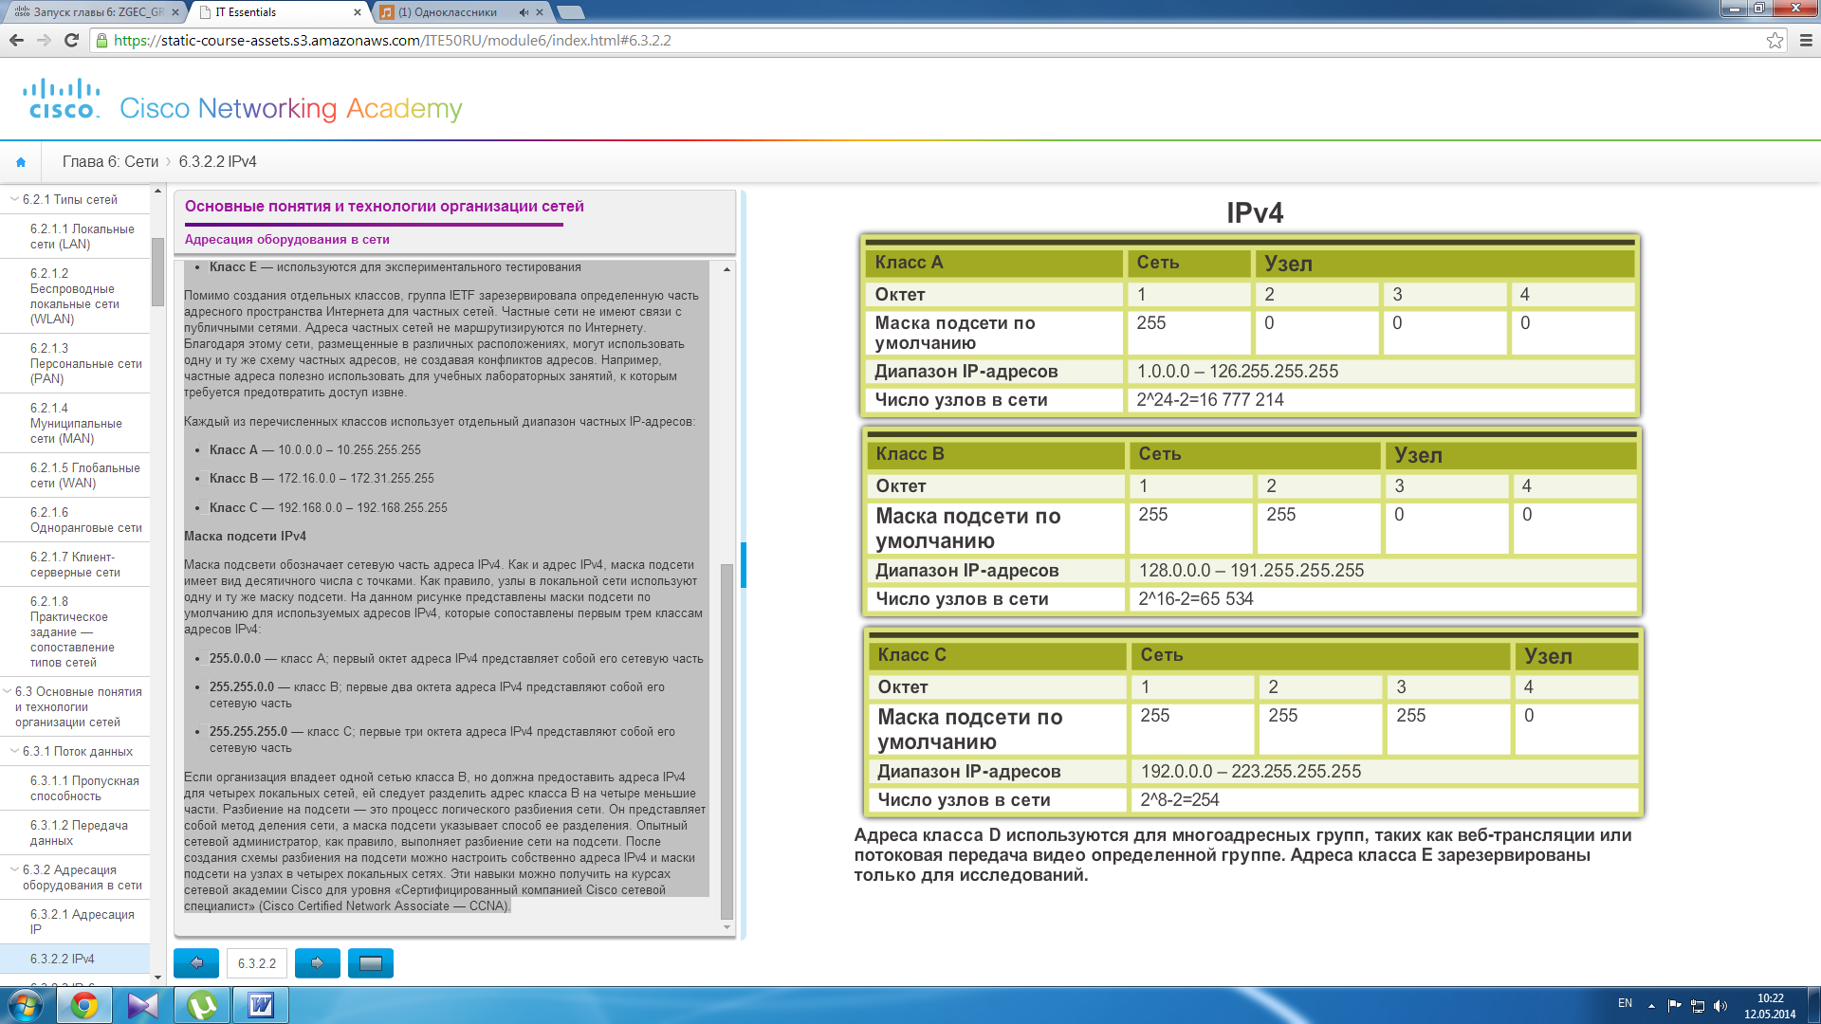Image resolution: width=1821 pixels, height=1024 pixels.
Task: Close the IT Essentials tab
Action: [358, 12]
